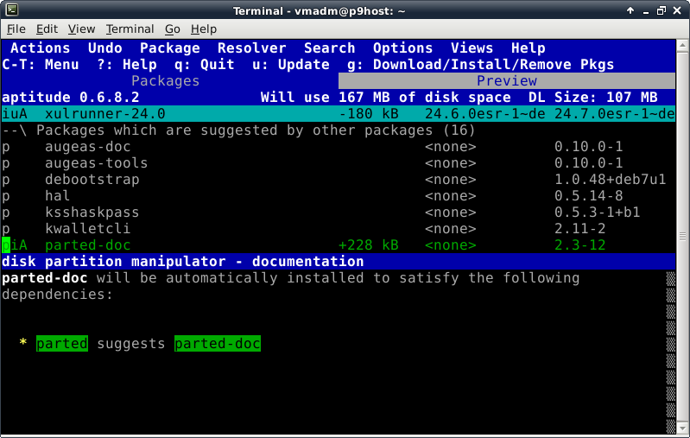Viewport: 690px width, 438px height.
Task: Open the File menu
Action: [x=16, y=29]
